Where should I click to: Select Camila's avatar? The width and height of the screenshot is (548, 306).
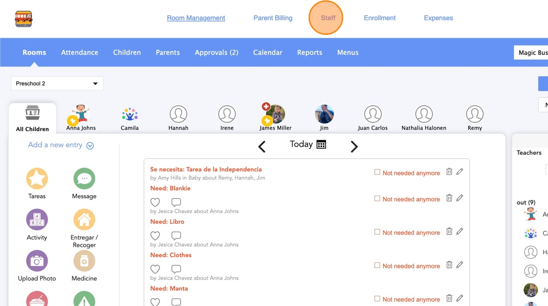[x=130, y=114]
